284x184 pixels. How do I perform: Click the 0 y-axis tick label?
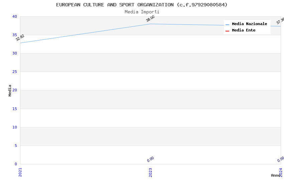(x=16, y=164)
